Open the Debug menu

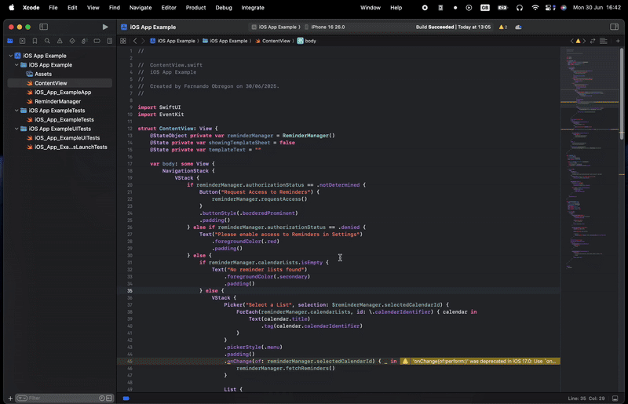point(224,8)
